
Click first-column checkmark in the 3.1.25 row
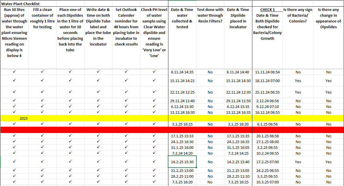point(14,124)
